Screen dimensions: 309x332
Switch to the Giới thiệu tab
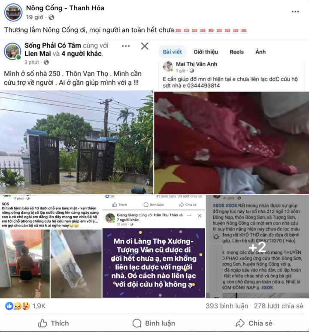pos(206,52)
